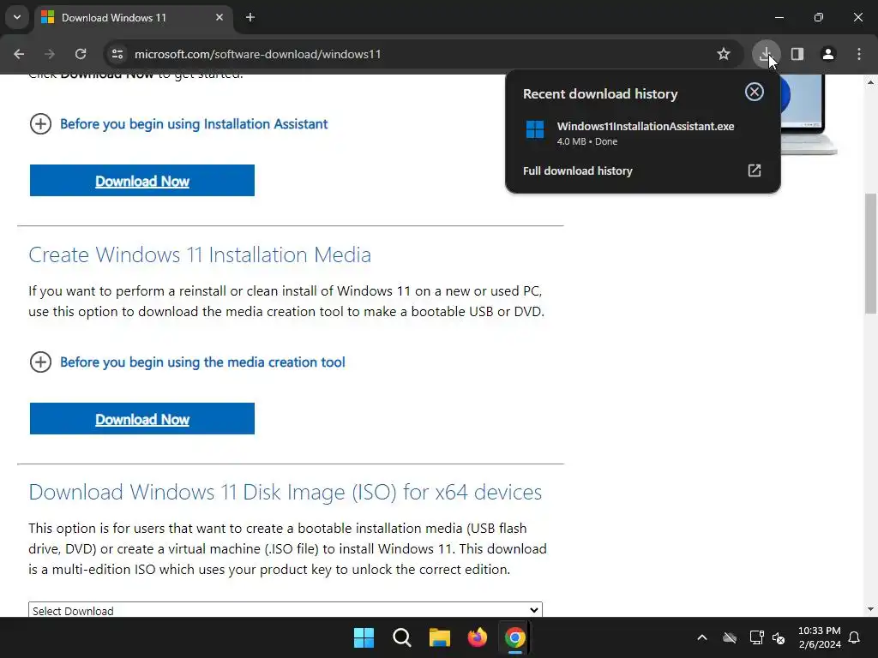Bookmark this page with the star icon
The width and height of the screenshot is (878, 658).
724,54
